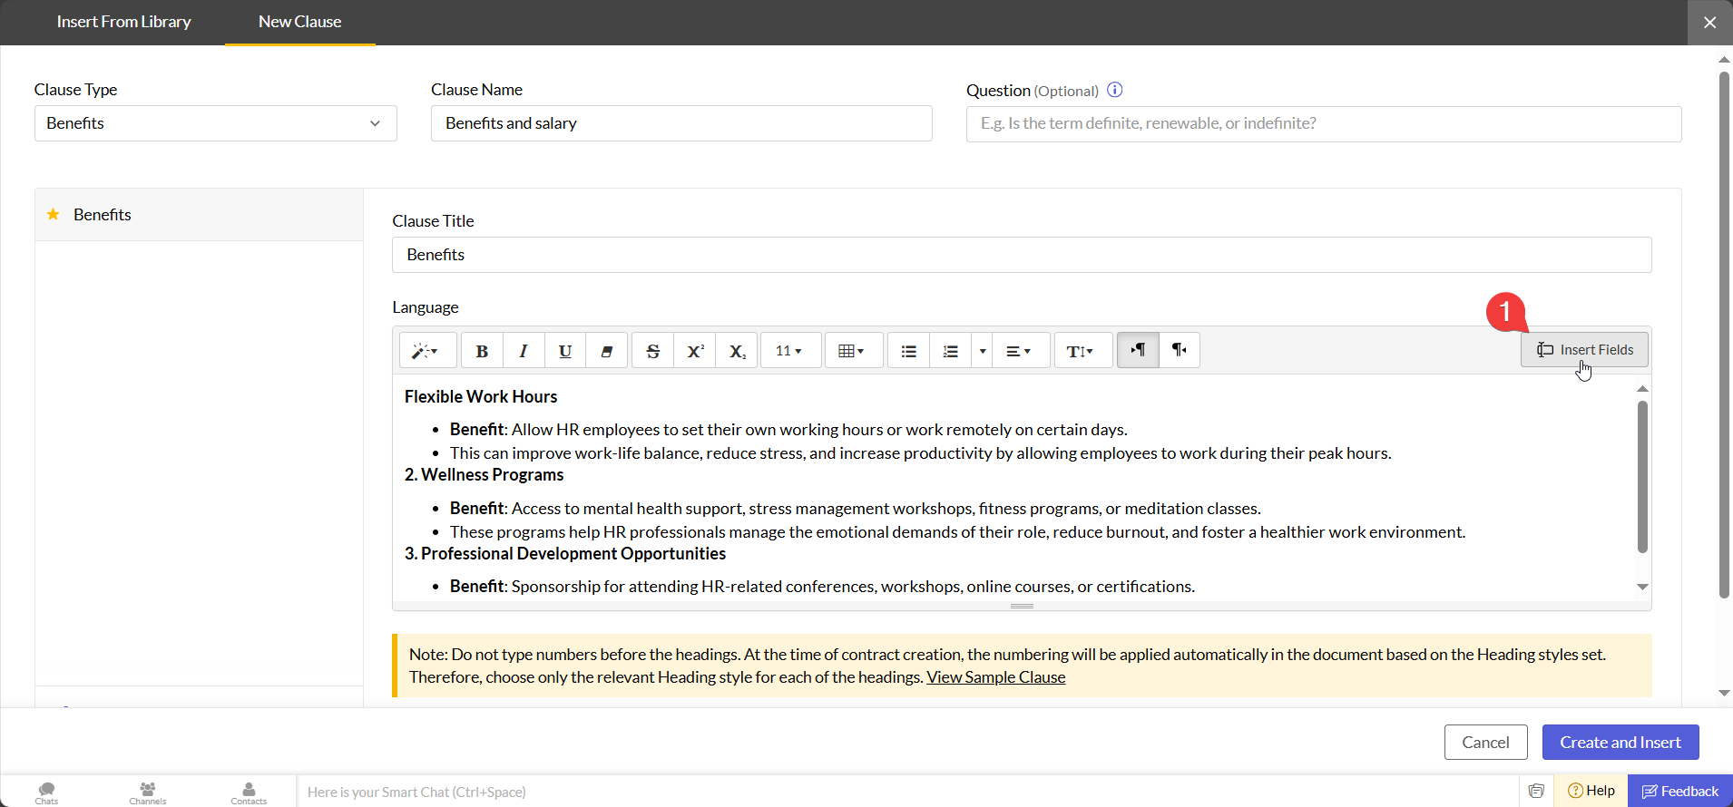Apply italic formatting
The width and height of the screenshot is (1733, 807).
524,351
